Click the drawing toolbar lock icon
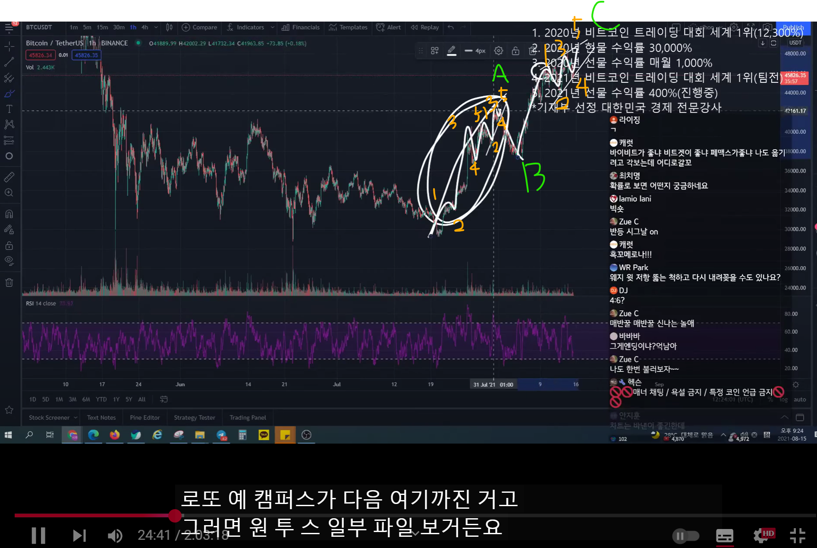Image resolution: width=817 pixels, height=548 pixels. [x=515, y=51]
